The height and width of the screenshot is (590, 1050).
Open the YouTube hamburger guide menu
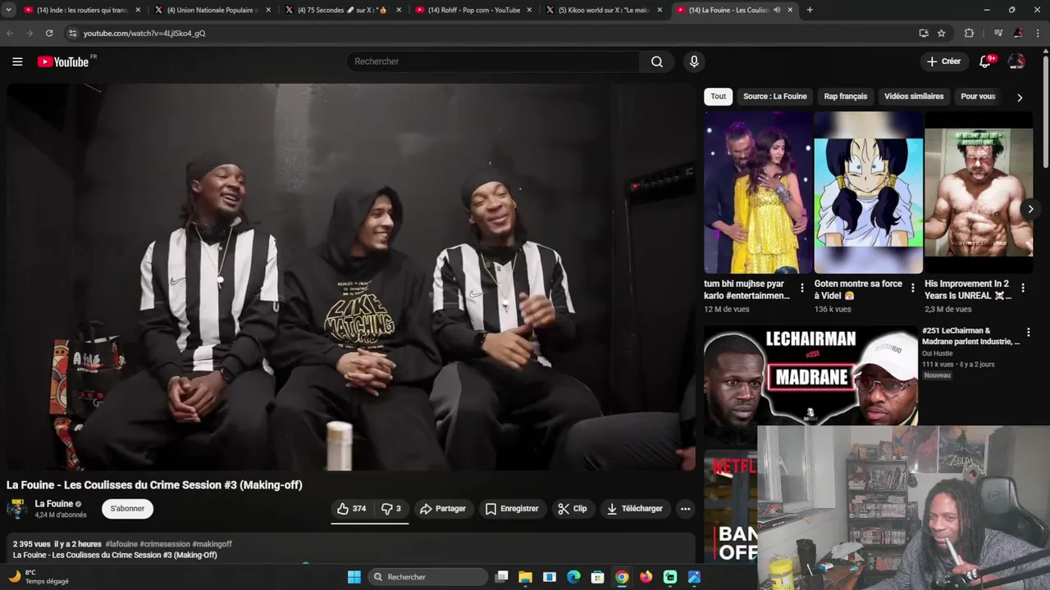pos(17,61)
